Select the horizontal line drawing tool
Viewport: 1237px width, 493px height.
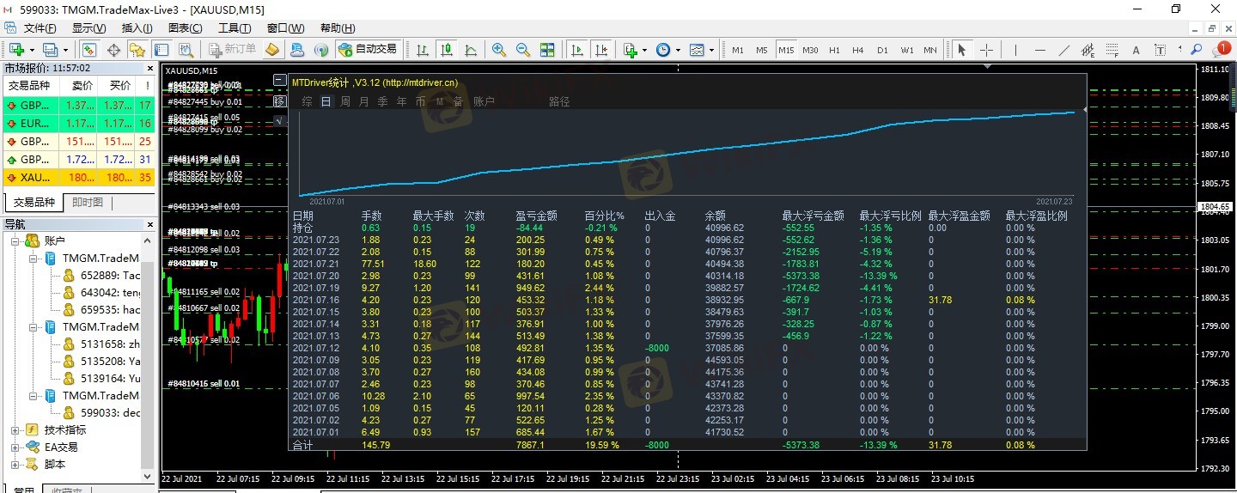click(x=1040, y=50)
